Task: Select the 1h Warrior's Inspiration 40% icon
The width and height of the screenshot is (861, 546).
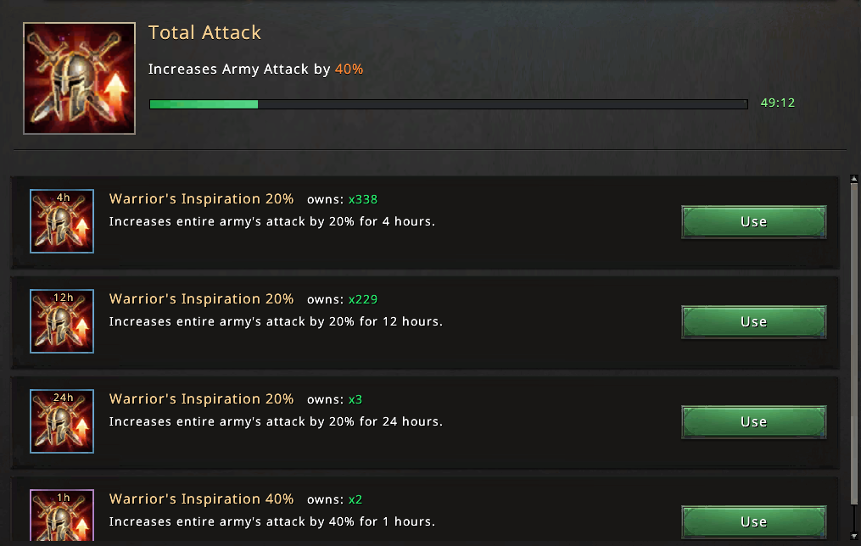Action: tap(61, 515)
